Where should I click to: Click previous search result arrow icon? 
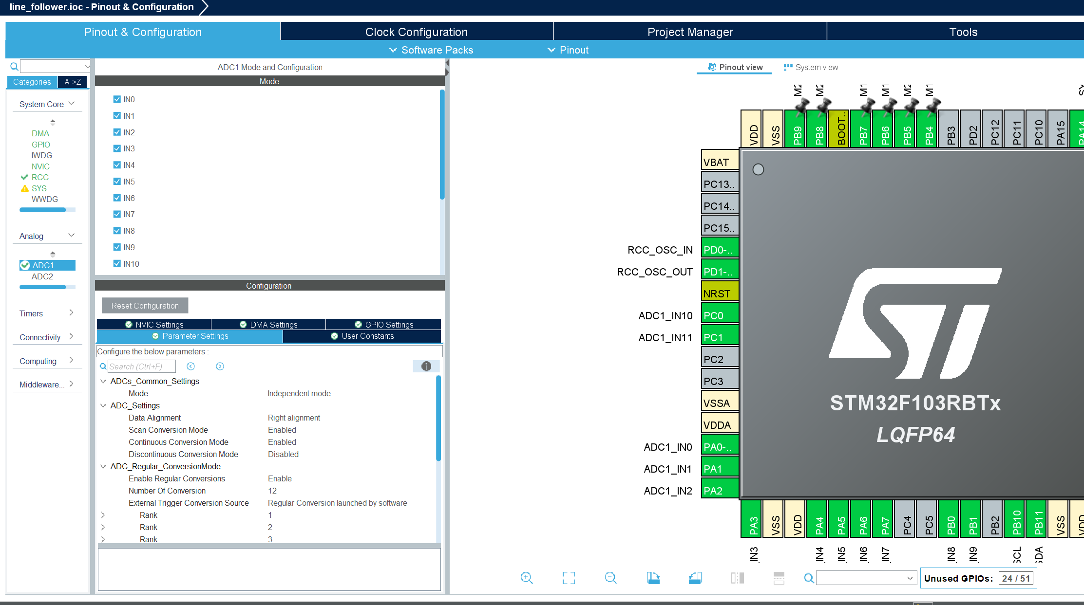pos(191,366)
